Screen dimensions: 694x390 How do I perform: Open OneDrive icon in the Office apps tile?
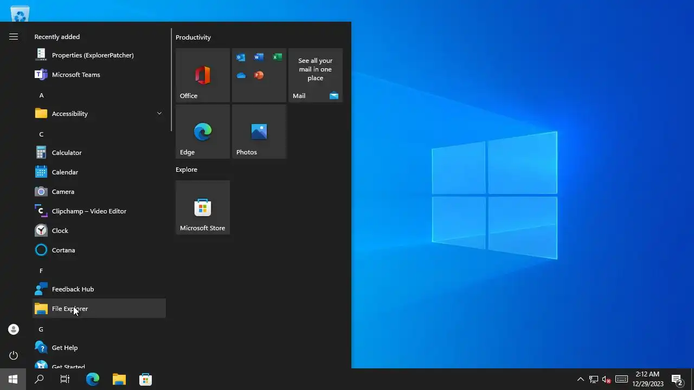tap(241, 75)
